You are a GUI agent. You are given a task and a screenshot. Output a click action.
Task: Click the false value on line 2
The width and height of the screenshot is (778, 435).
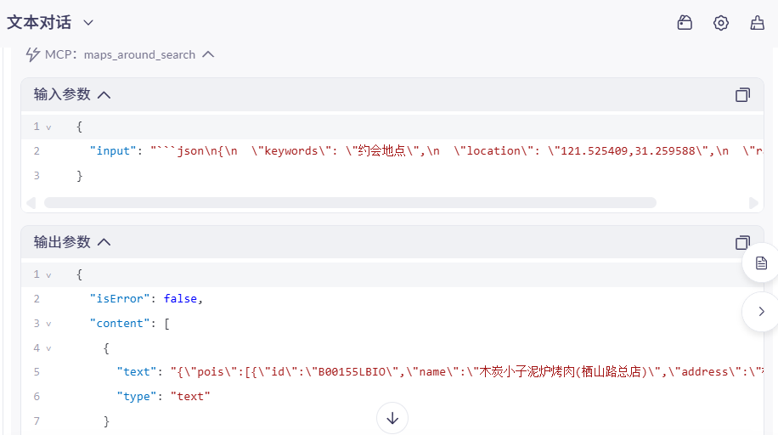click(180, 298)
